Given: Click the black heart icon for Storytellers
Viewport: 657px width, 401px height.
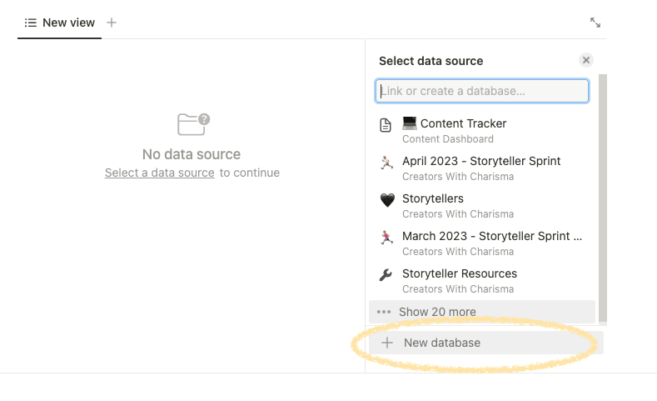Looking at the screenshot, I should coord(387,200).
